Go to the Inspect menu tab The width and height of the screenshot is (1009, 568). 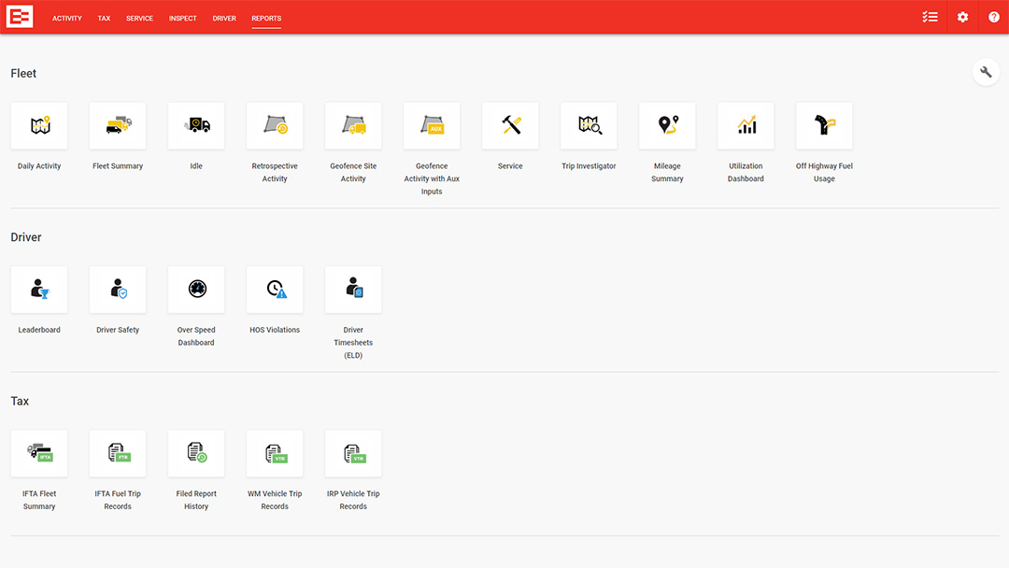pos(183,19)
